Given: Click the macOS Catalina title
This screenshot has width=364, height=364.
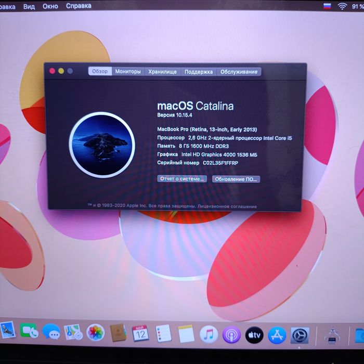Looking at the screenshot, I should (x=196, y=106).
